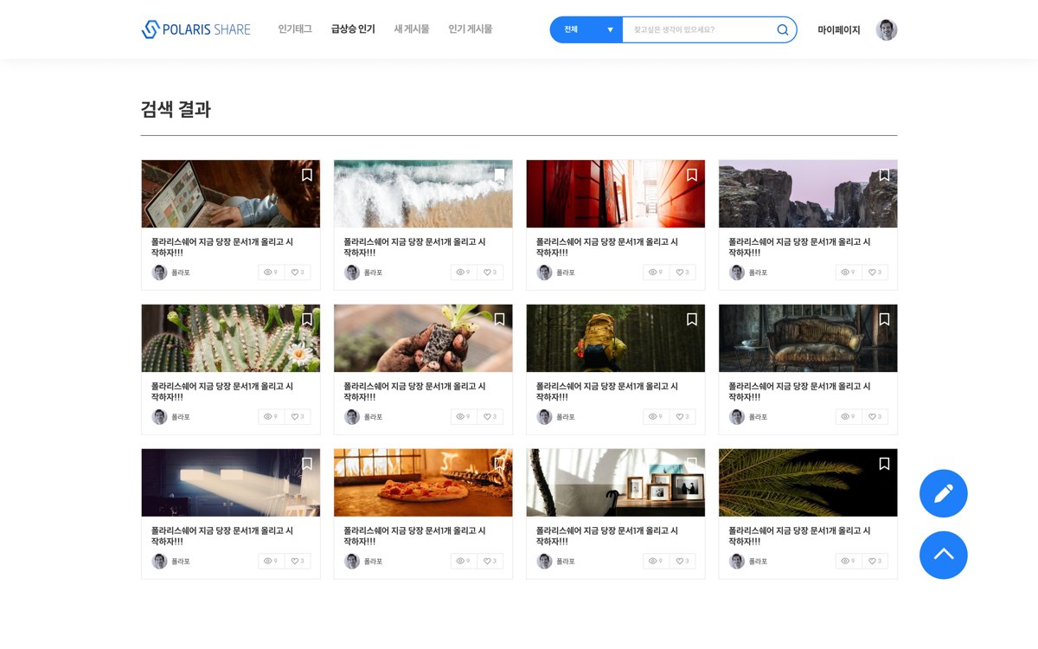
Task: Bookmark the old sofa card
Action: 884,319
